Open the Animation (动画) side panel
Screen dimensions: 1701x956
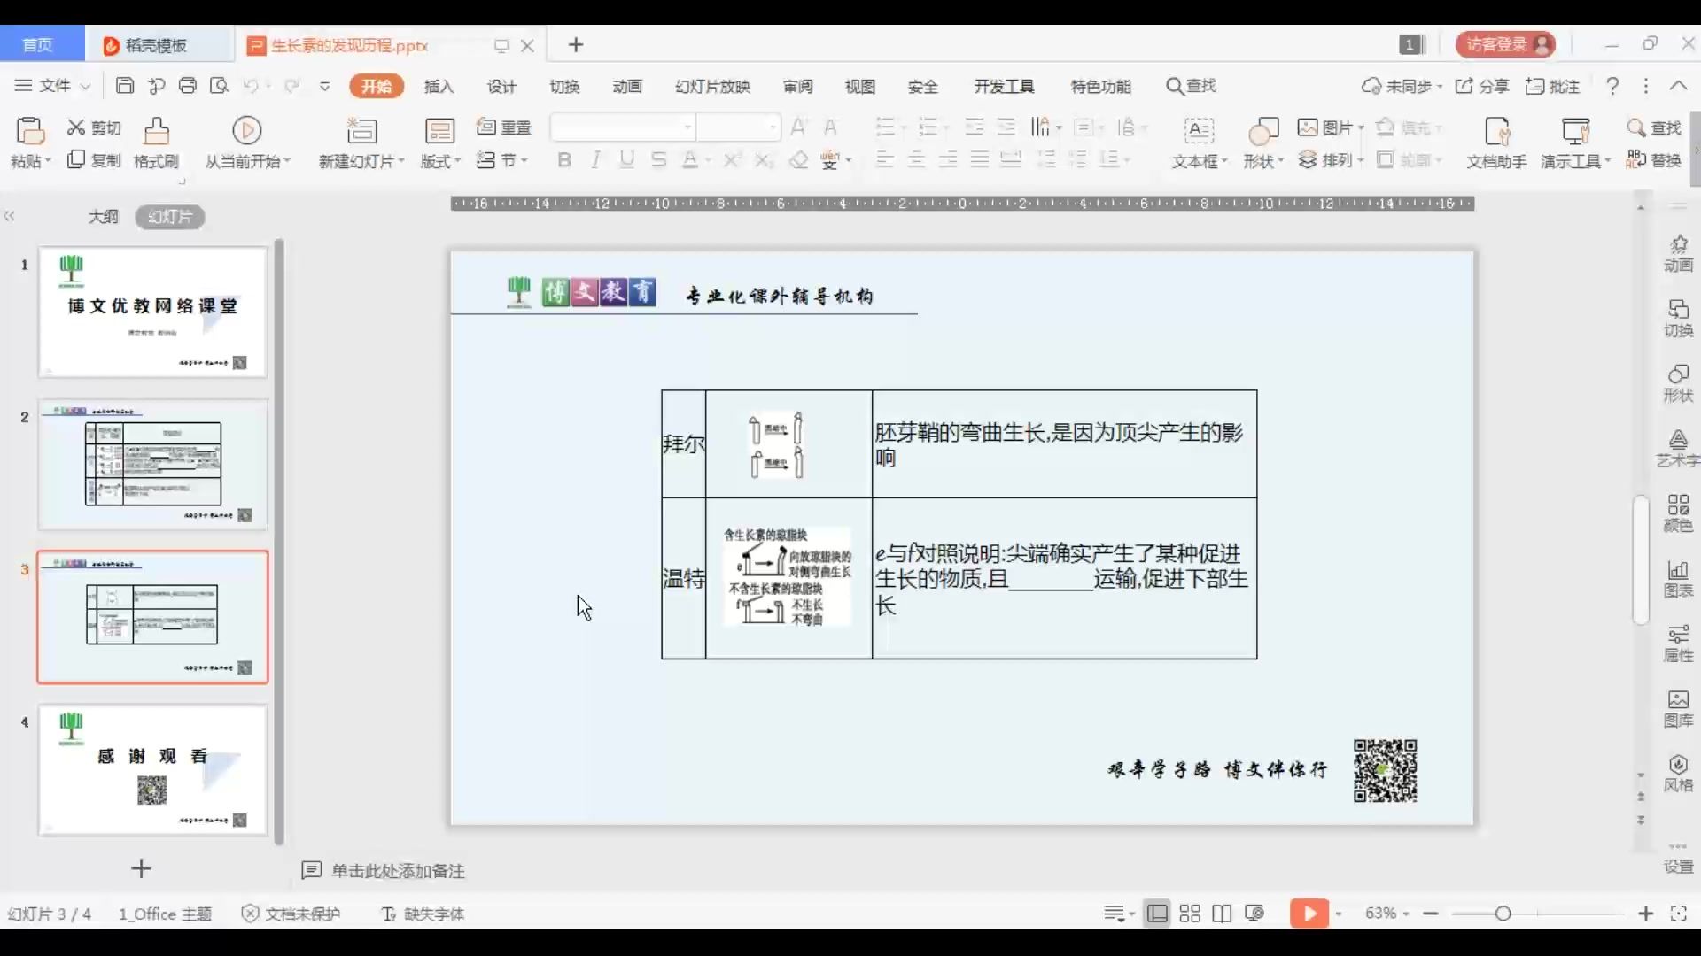click(x=1678, y=254)
